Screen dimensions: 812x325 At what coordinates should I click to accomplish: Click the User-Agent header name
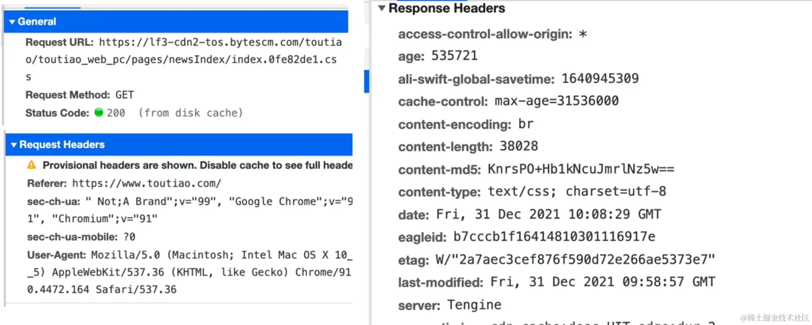tap(57, 255)
